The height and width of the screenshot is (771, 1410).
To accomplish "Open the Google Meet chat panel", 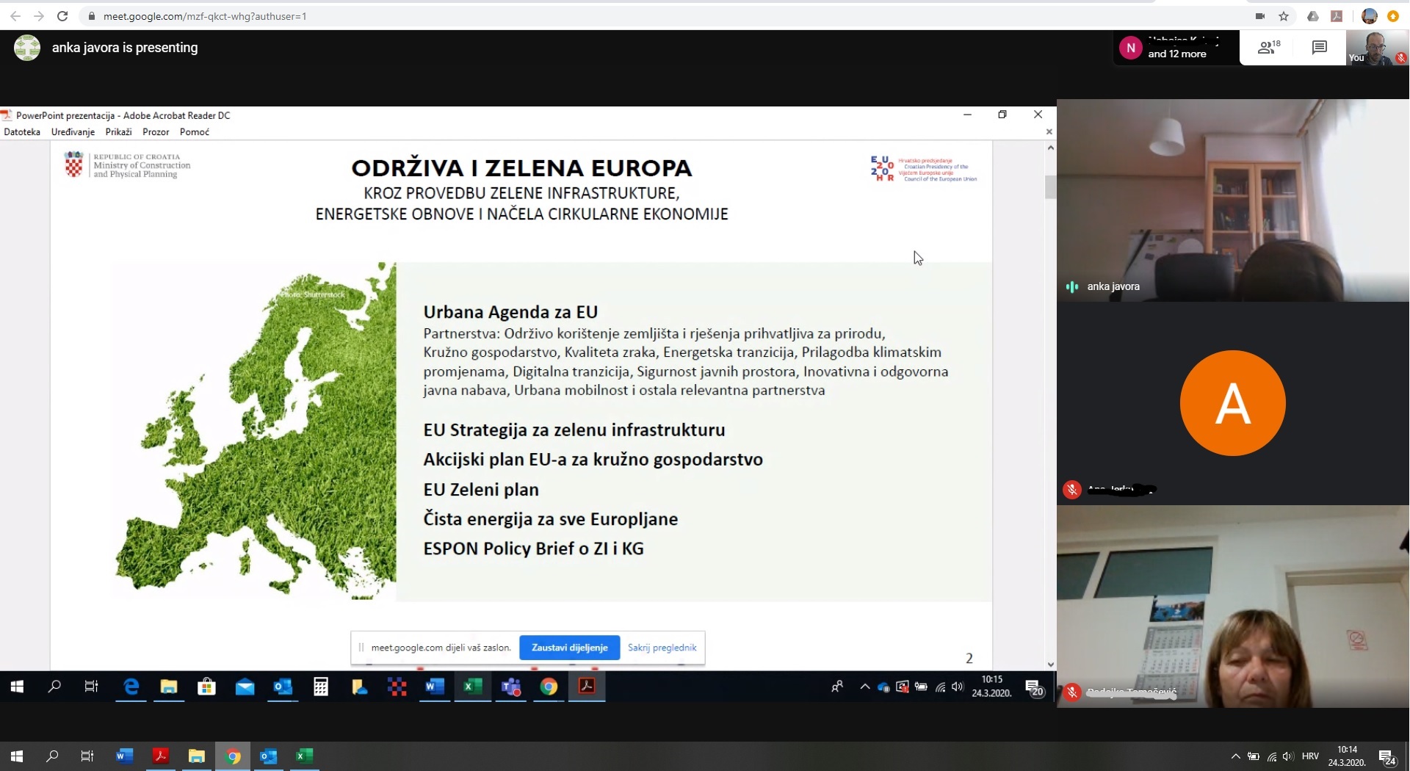I will pos(1320,47).
